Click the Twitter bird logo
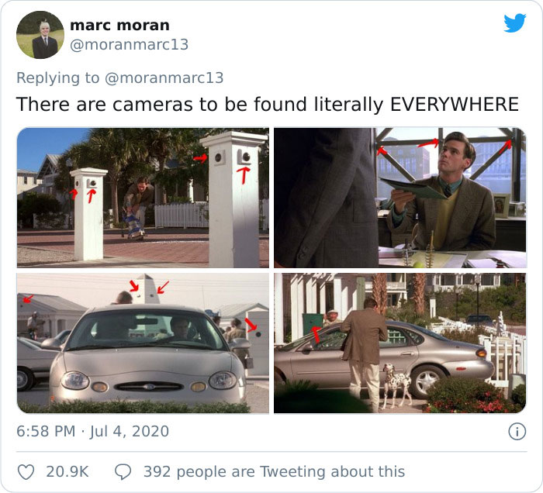543x493 pixels. 515,23
